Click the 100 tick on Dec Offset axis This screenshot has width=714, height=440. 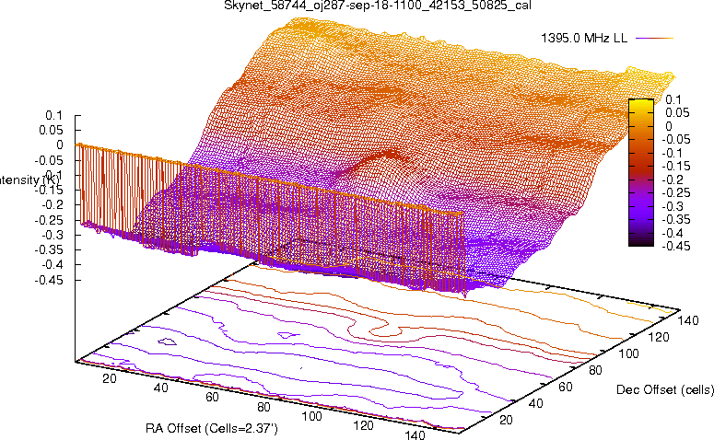[x=629, y=354]
